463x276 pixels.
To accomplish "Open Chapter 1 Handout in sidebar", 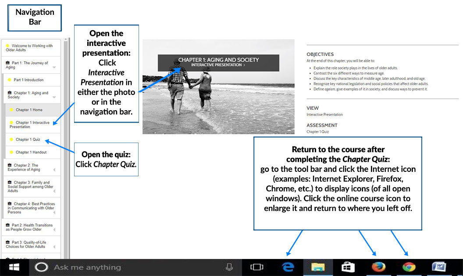I will [x=31, y=152].
